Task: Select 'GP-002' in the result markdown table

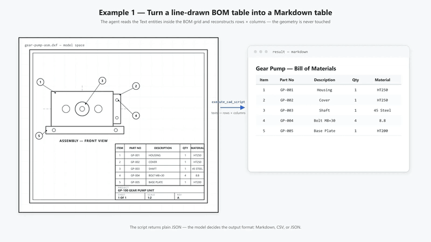Action: tap(287, 100)
